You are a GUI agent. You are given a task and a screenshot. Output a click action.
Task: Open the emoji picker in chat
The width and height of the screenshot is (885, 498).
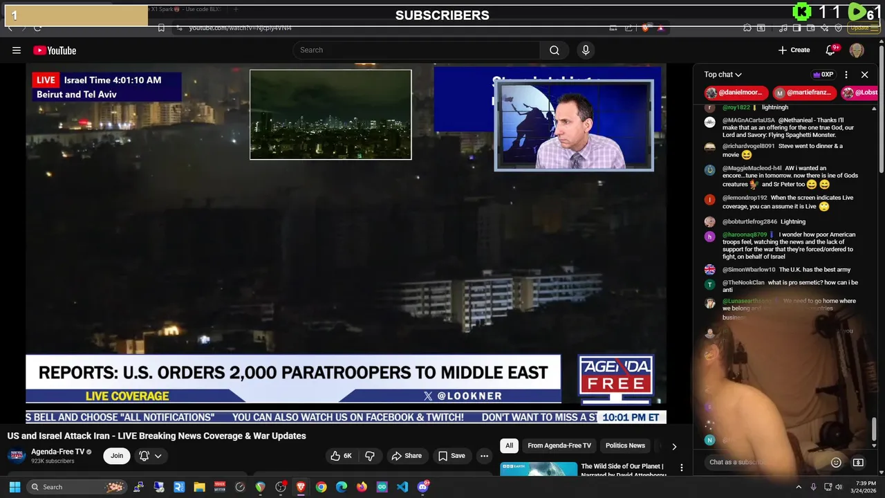tap(836, 462)
